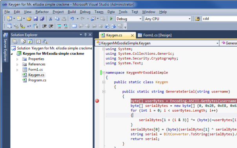Viewport: 237px width, 148px height.
Task: Close the Keygen.cs editor tab
Action: pyautogui.click(x=132, y=36)
